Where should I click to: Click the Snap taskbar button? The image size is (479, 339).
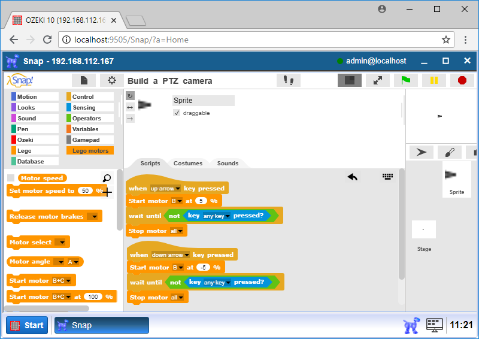102,325
